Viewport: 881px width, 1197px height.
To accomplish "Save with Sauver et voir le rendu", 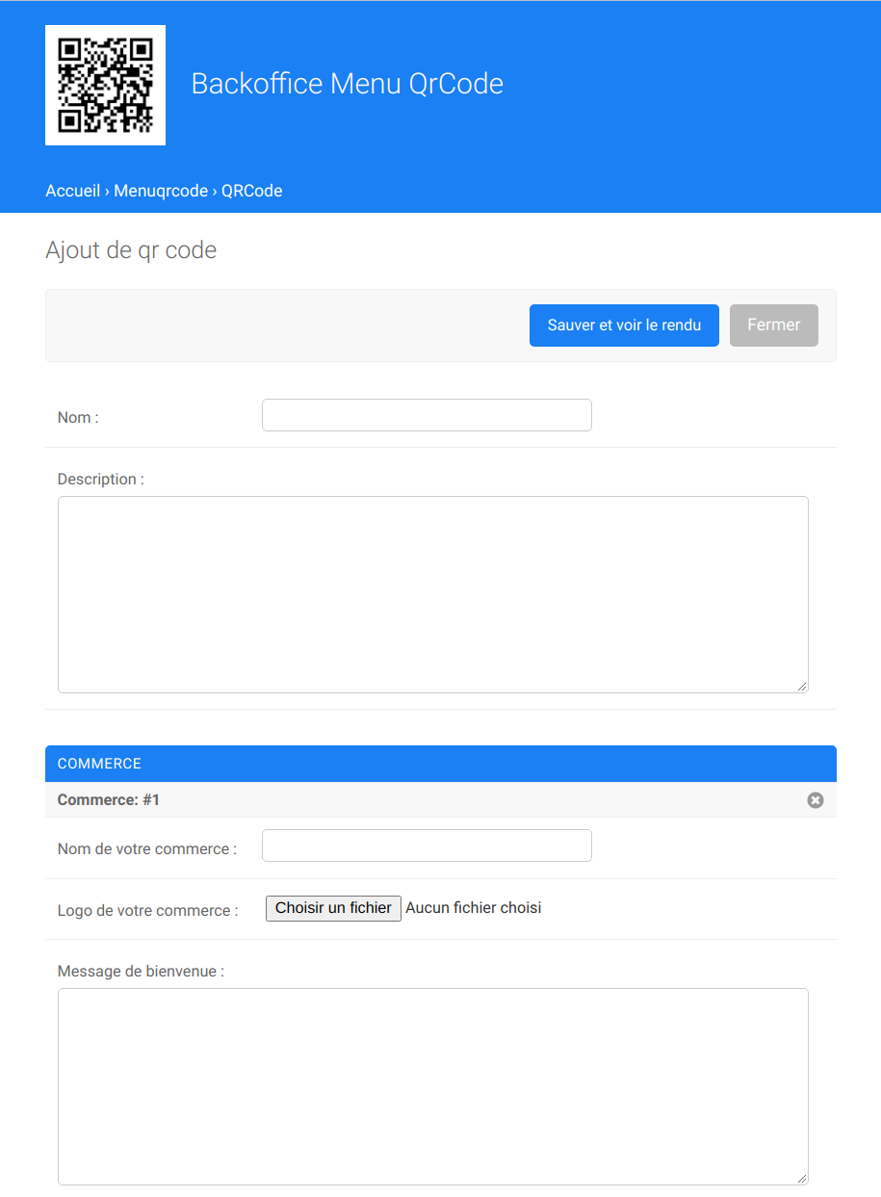I will [x=624, y=325].
